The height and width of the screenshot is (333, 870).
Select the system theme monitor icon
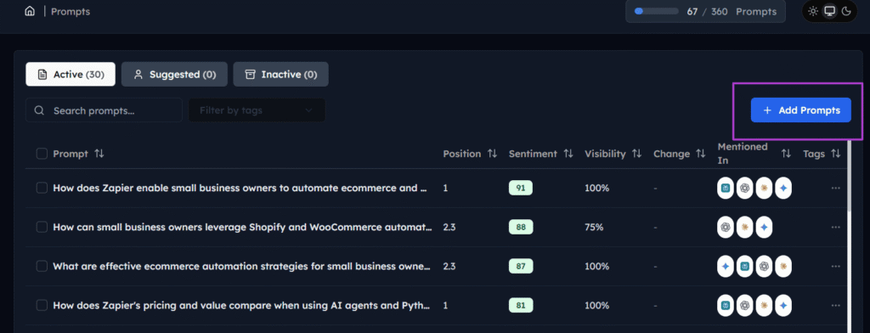(x=829, y=11)
